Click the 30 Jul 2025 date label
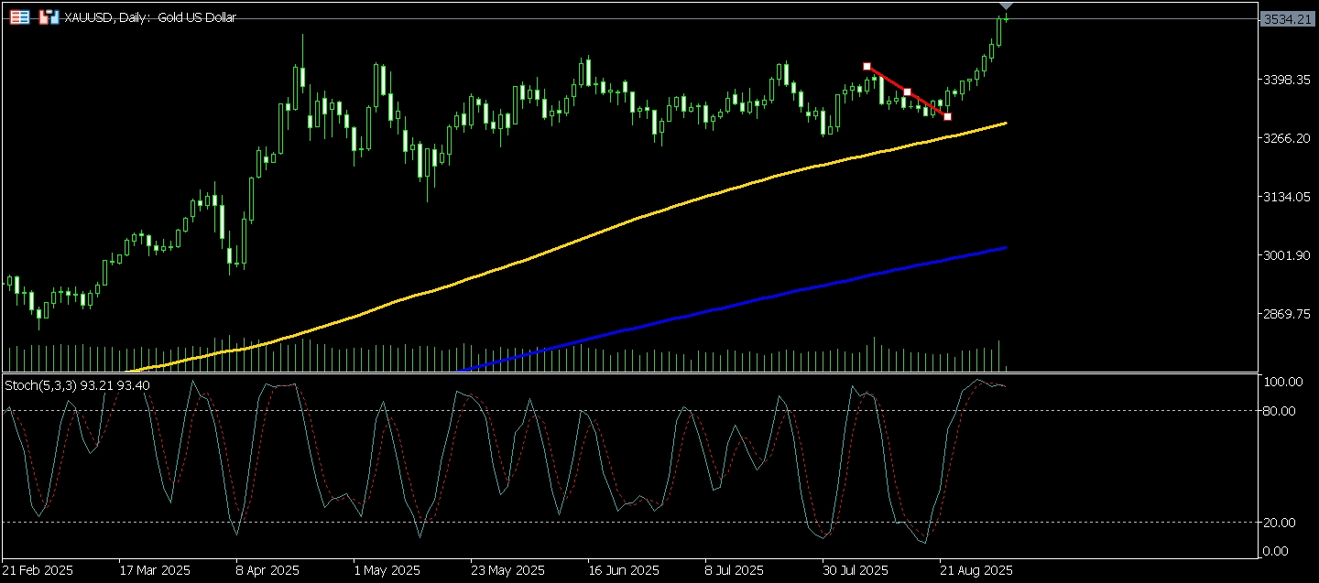This screenshot has height=583, width=1319. tap(856, 570)
